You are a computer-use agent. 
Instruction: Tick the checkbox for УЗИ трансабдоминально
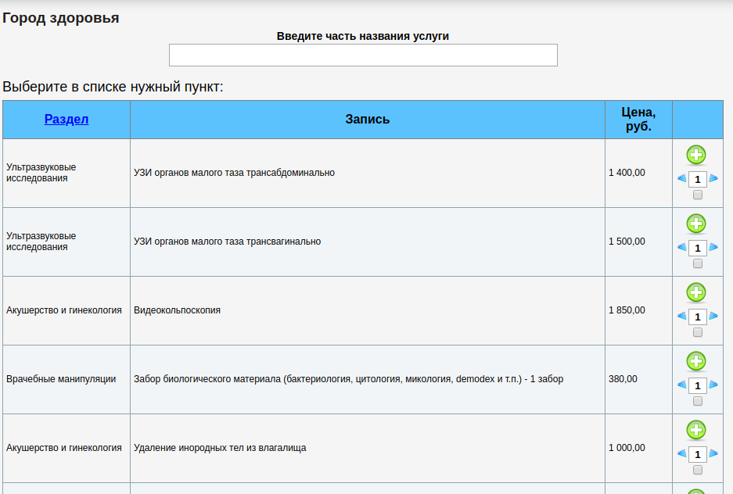click(698, 195)
